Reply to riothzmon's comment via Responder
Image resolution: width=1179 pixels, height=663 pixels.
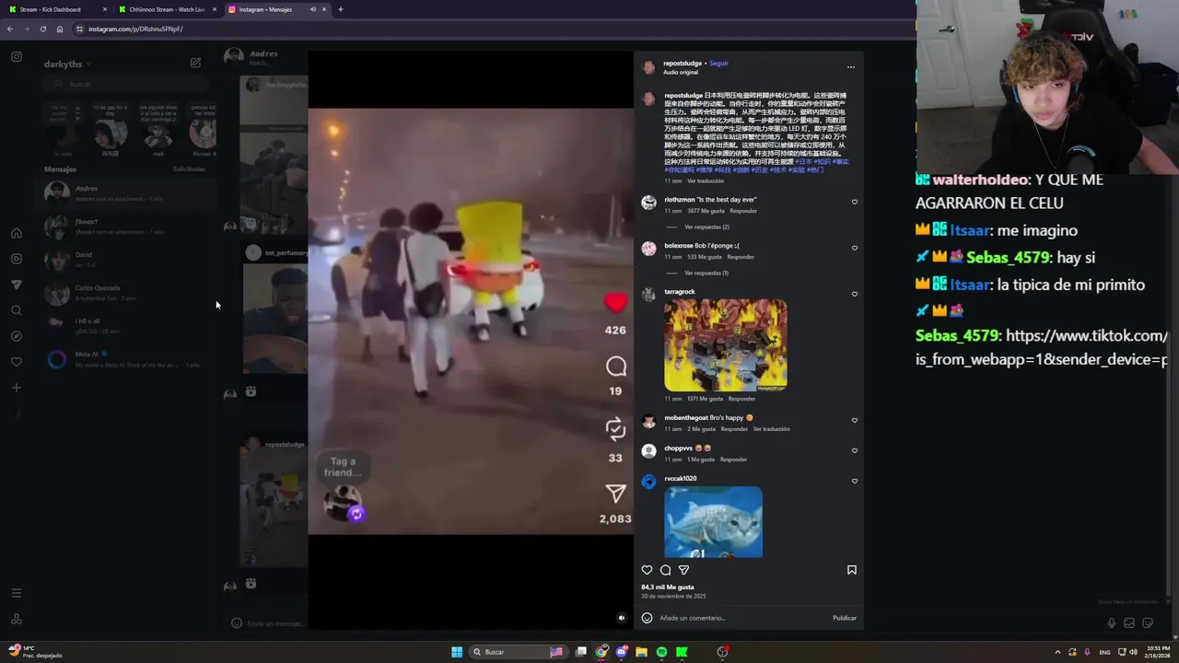(x=743, y=211)
